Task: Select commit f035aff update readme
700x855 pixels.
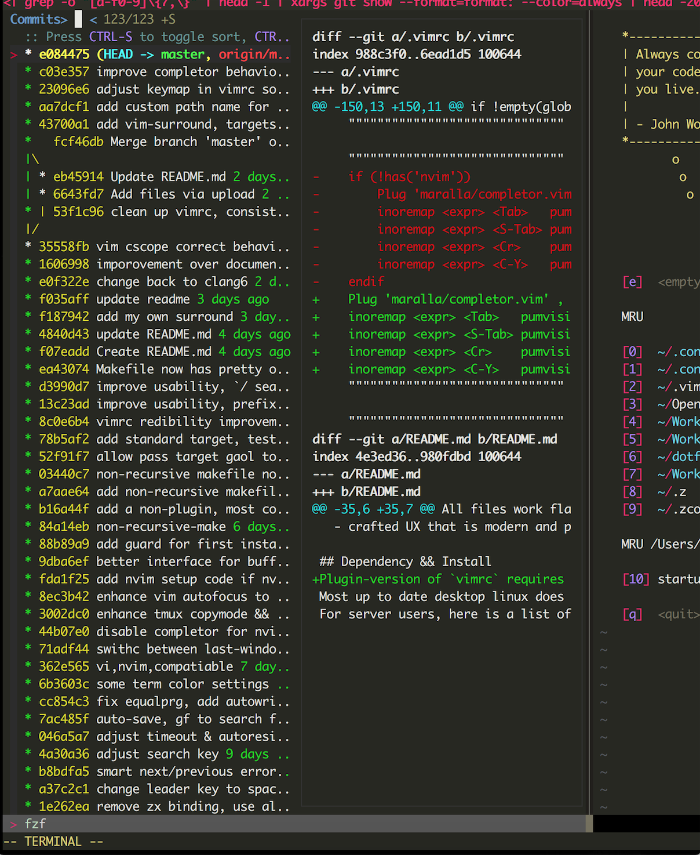Action: [x=147, y=299]
